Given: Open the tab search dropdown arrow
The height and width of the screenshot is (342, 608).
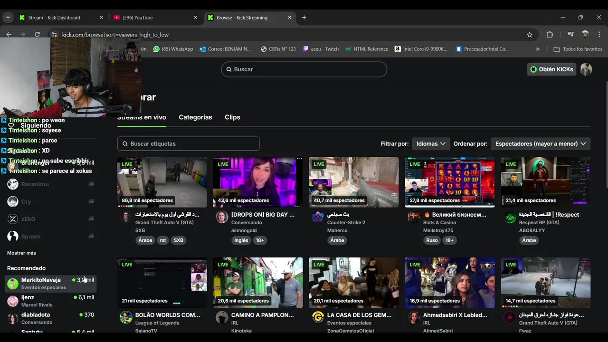Looking at the screenshot, I should point(8,18).
